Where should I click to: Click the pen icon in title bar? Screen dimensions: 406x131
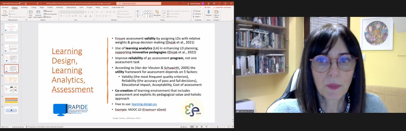coord(208,3)
